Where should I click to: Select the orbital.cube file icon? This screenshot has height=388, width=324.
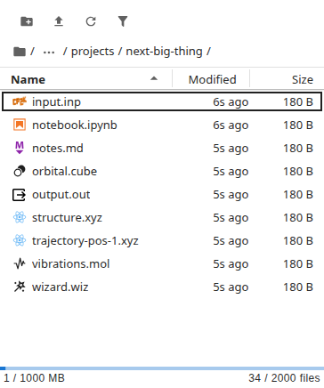click(20, 171)
